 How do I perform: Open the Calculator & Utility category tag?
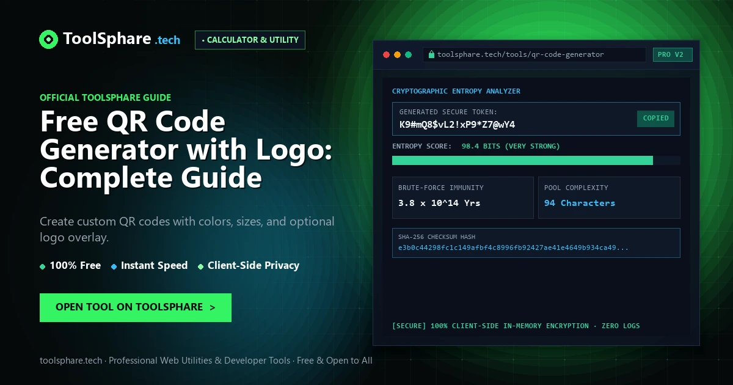pyautogui.click(x=250, y=40)
